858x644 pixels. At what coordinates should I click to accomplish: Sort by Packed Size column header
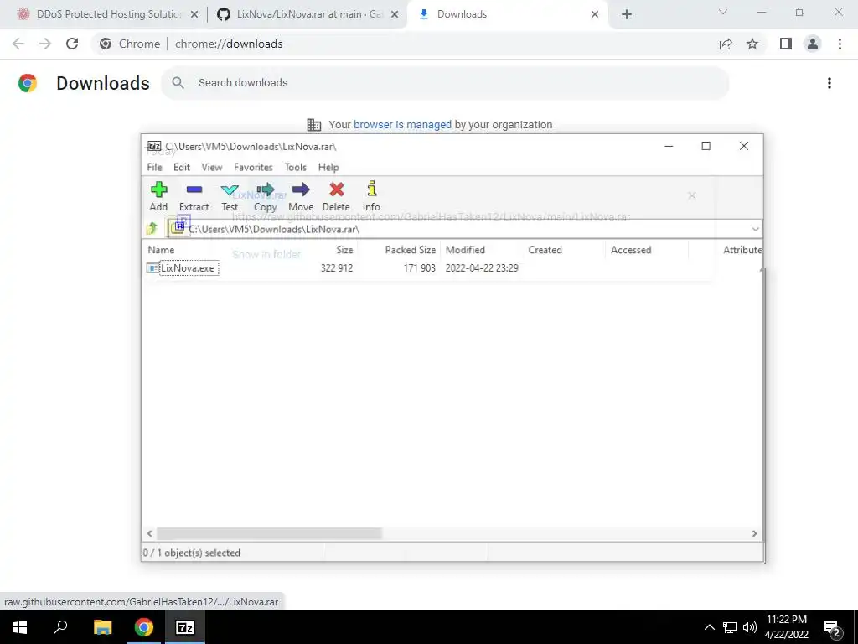coord(411,250)
